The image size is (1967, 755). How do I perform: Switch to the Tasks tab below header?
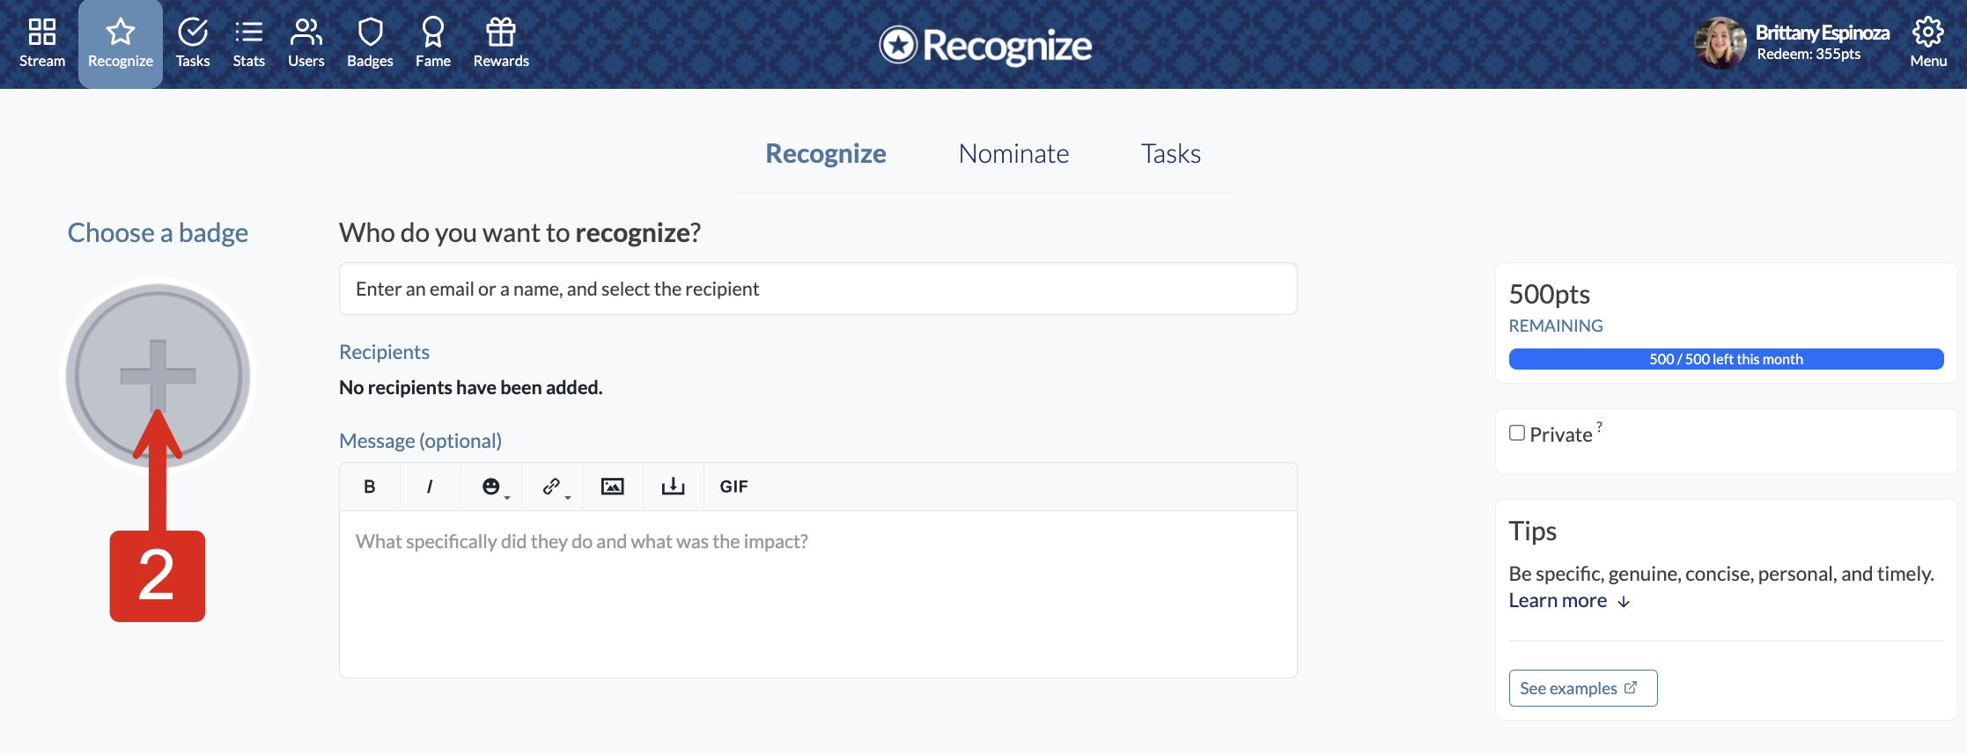coord(1171,154)
